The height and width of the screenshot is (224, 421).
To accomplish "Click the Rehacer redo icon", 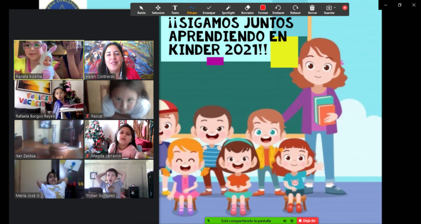I will coord(295,9).
